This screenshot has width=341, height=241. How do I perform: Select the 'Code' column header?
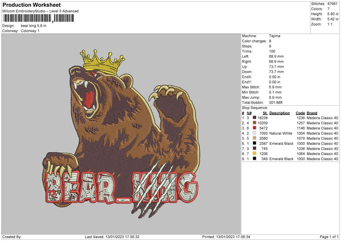[300, 113]
